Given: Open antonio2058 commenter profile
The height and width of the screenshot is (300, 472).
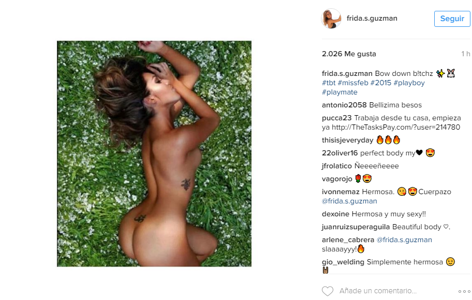Looking at the screenshot, I should pos(344,105).
